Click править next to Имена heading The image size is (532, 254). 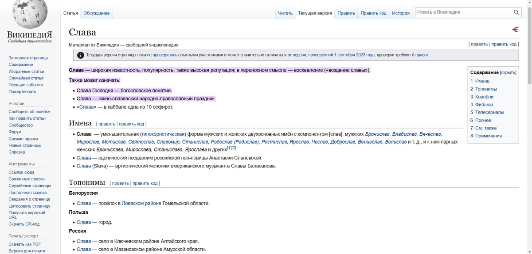(107, 124)
